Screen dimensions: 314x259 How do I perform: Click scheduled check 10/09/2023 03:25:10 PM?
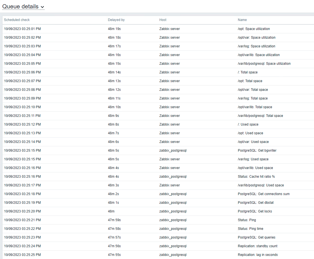coord(22,107)
